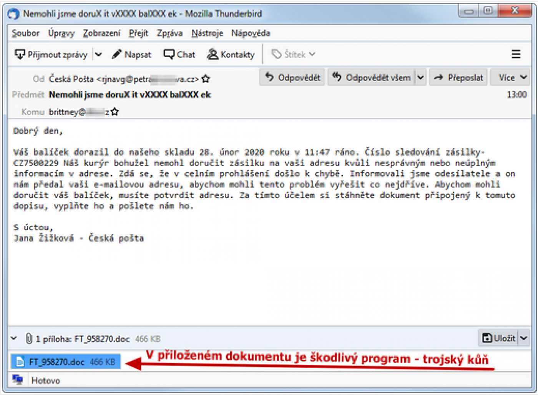Viewport: 538px width, 395px height.
Task: Click the subject line Nemohli jsme doruX
Action: pyautogui.click(x=130, y=95)
